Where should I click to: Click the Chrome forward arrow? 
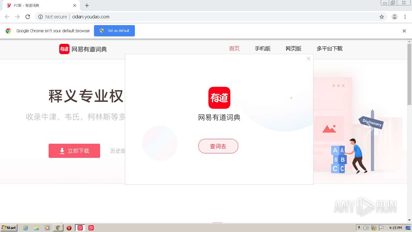17,17
